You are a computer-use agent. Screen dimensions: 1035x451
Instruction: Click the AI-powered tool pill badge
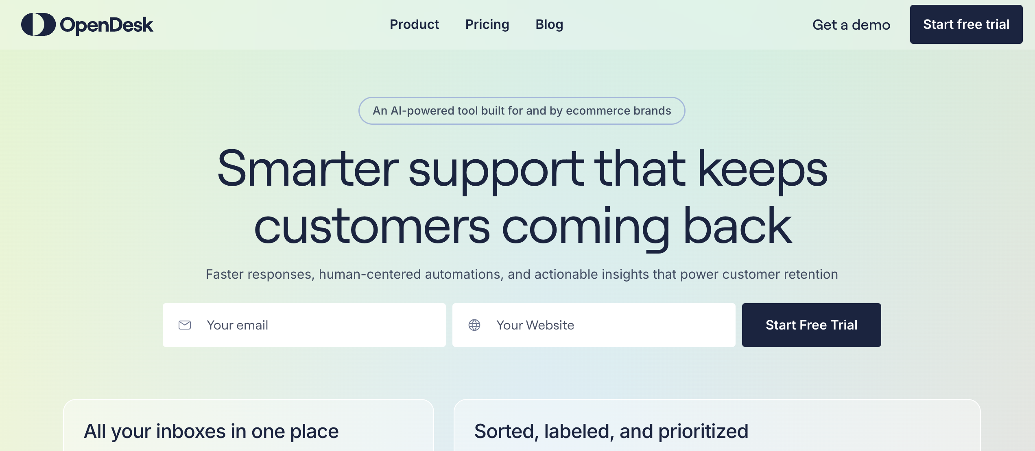coord(522,111)
